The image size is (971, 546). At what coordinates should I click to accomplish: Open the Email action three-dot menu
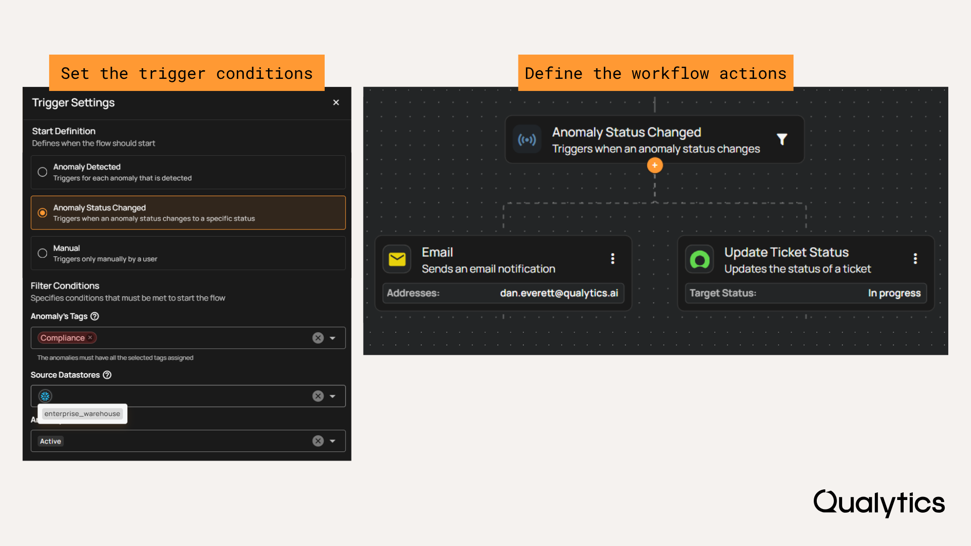tap(612, 259)
